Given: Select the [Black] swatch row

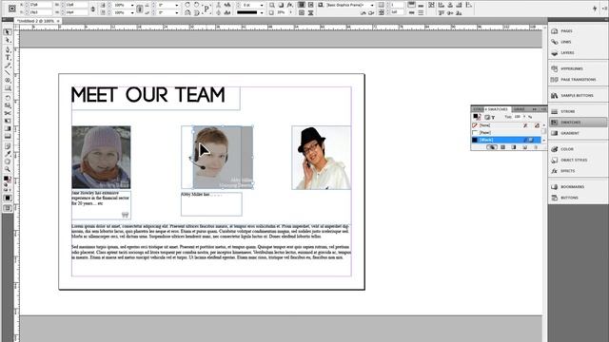Looking at the screenshot, I should coord(505,140).
